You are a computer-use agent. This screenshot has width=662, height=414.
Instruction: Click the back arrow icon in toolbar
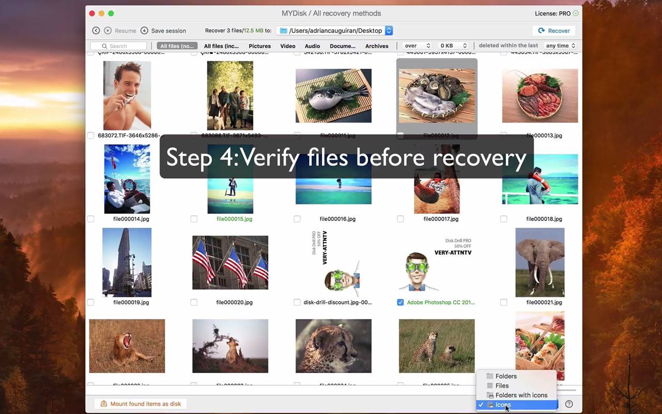click(96, 31)
